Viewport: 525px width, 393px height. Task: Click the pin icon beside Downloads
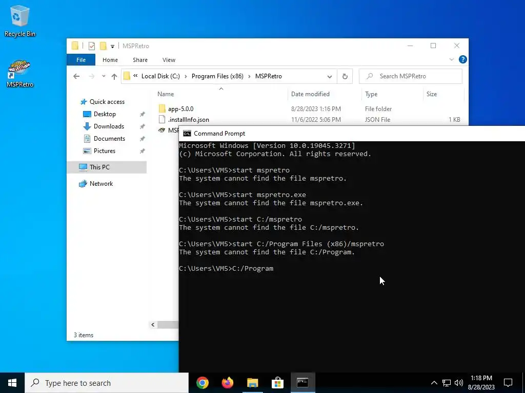(x=143, y=127)
